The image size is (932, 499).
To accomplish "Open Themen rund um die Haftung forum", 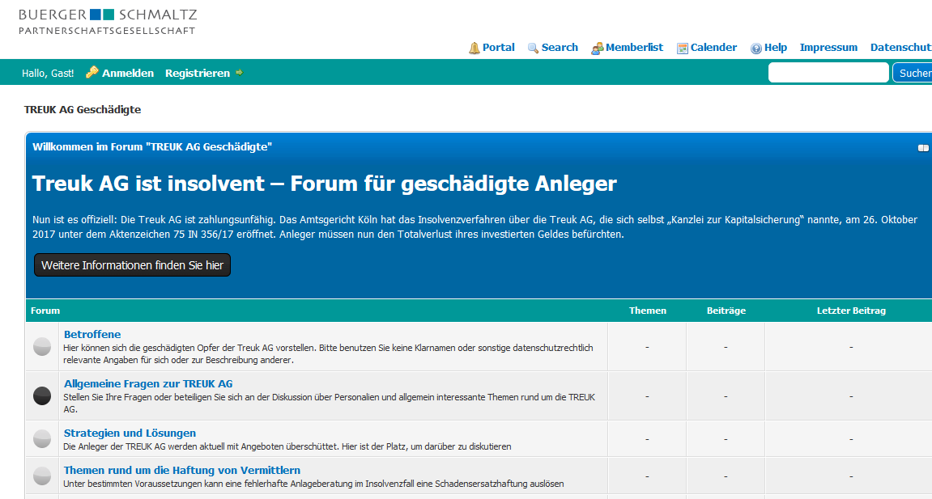I will click(182, 470).
